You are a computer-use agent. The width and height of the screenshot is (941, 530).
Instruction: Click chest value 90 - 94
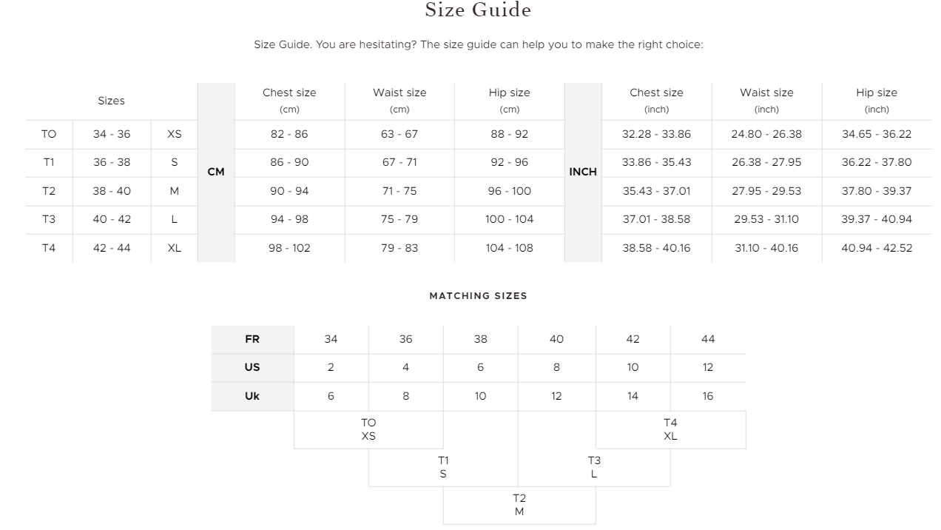(x=289, y=191)
